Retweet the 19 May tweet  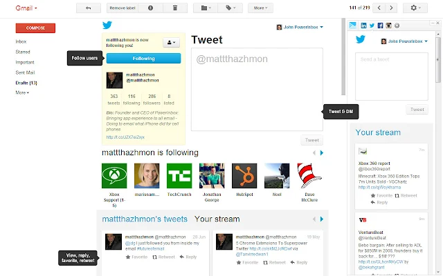[274, 262]
